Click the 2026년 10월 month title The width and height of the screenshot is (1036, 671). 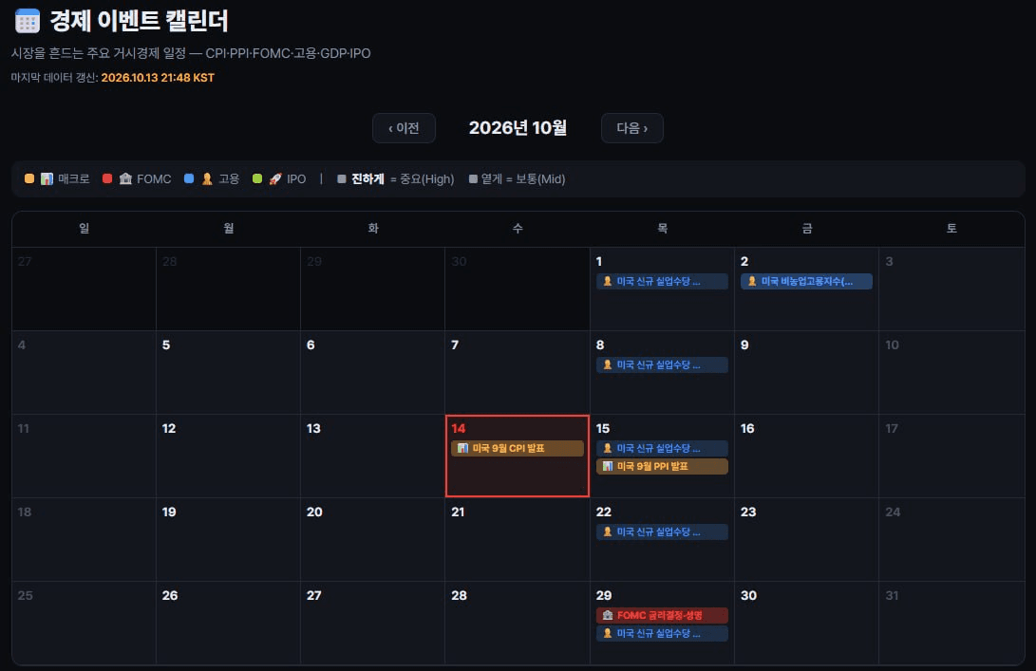(x=518, y=128)
